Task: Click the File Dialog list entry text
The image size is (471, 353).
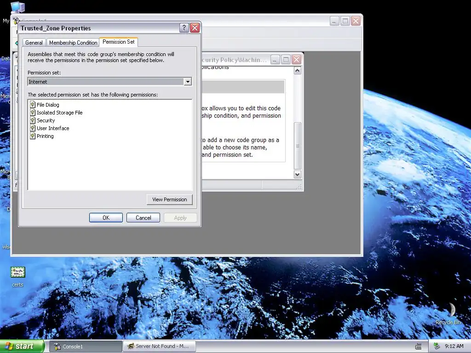Action: tap(48, 105)
